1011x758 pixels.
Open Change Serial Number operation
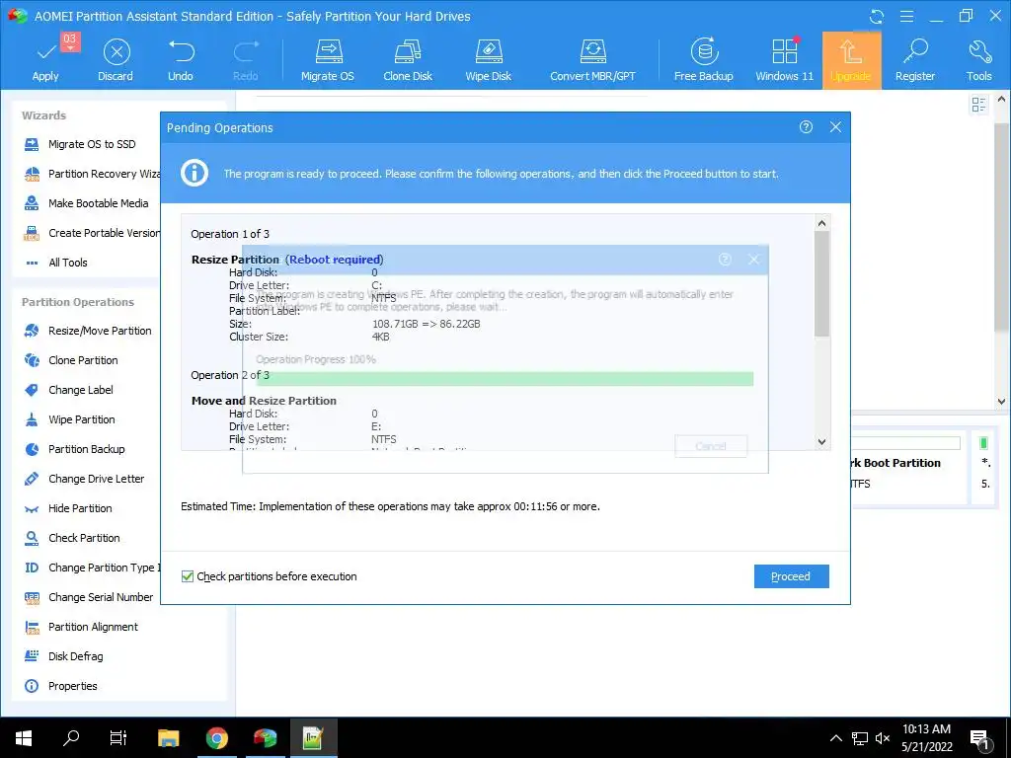click(x=88, y=597)
